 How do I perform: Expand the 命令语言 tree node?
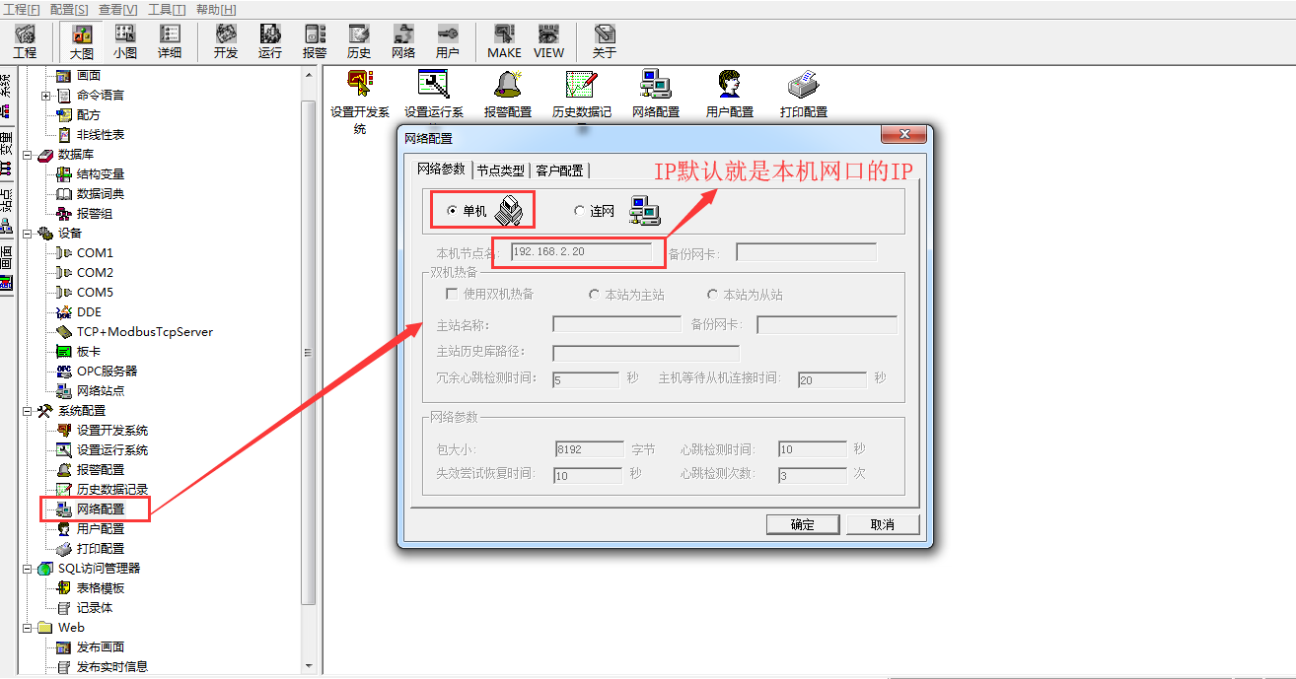pos(45,96)
